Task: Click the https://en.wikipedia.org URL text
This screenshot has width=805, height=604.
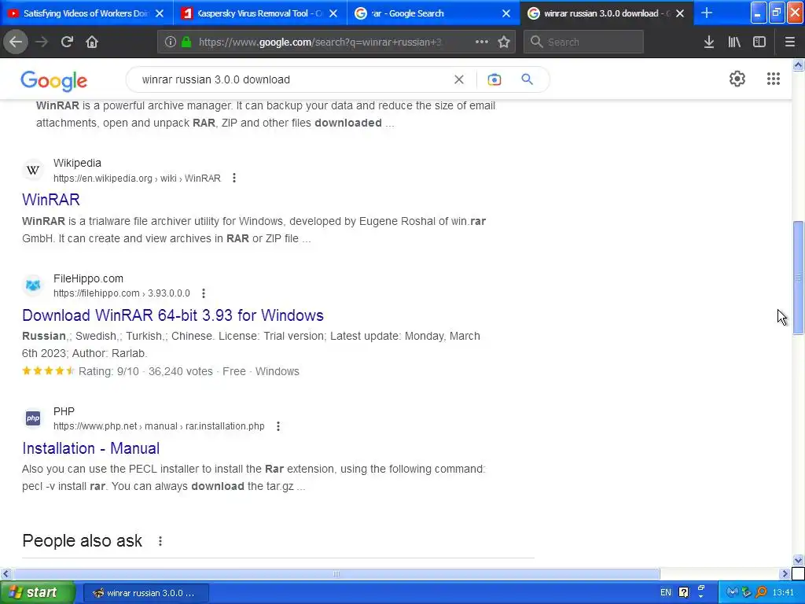Action: tap(103, 179)
